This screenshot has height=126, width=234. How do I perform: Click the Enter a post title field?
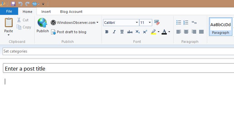tap(119, 68)
